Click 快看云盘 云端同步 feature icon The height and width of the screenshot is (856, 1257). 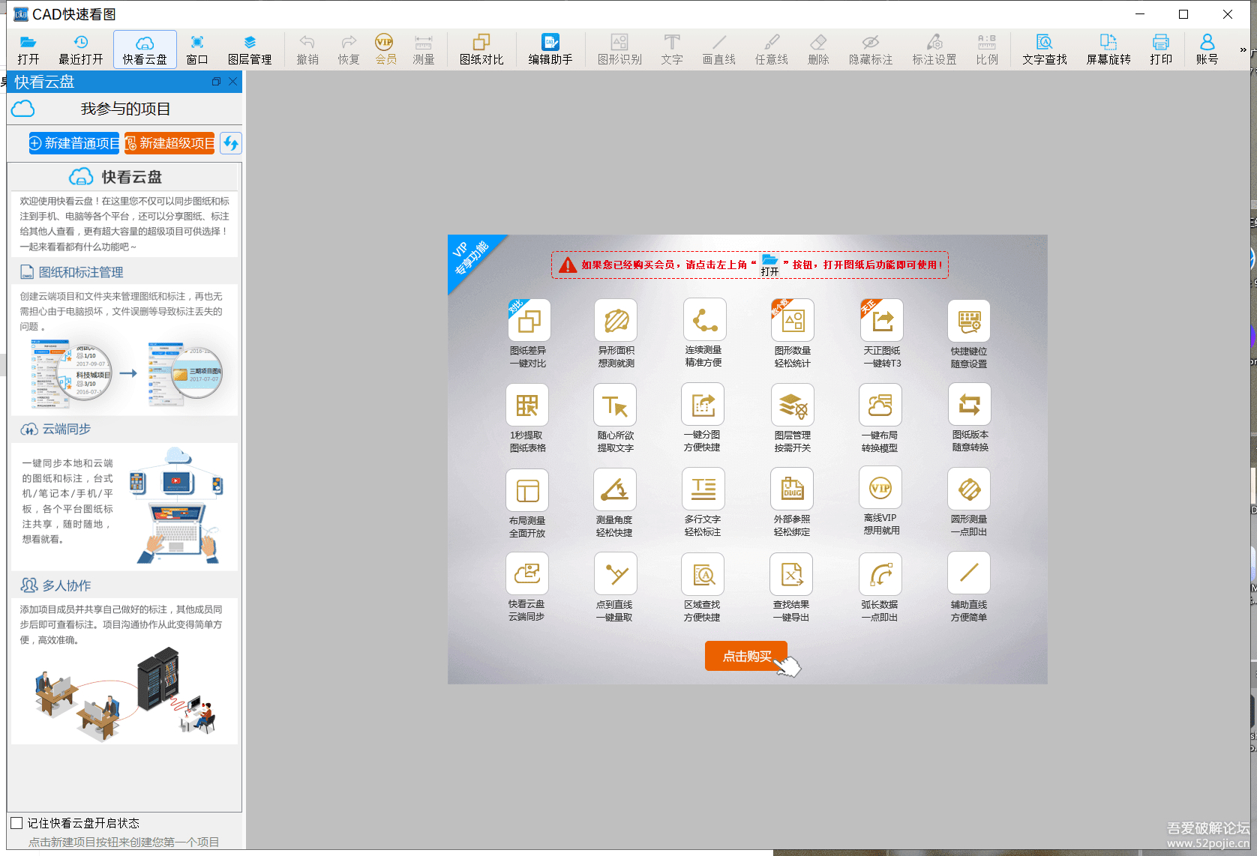pyautogui.click(x=527, y=574)
